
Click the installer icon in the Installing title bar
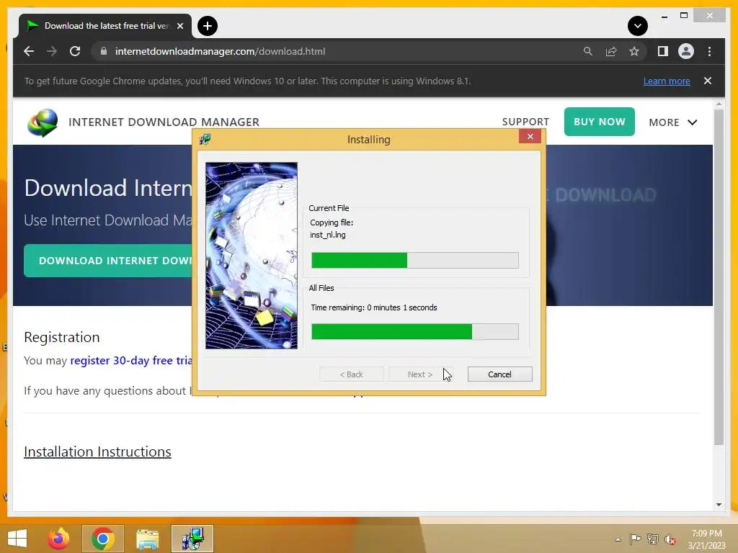click(205, 139)
